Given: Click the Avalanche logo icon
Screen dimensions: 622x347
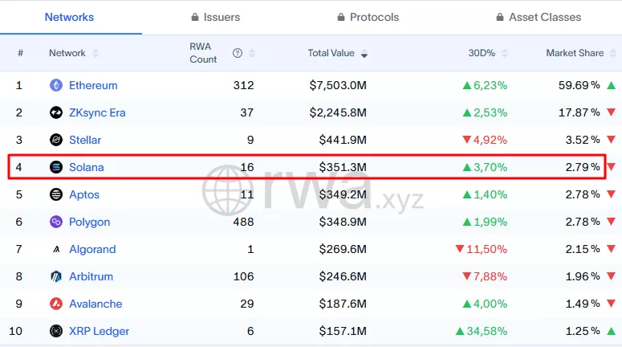Looking at the screenshot, I should (x=56, y=304).
